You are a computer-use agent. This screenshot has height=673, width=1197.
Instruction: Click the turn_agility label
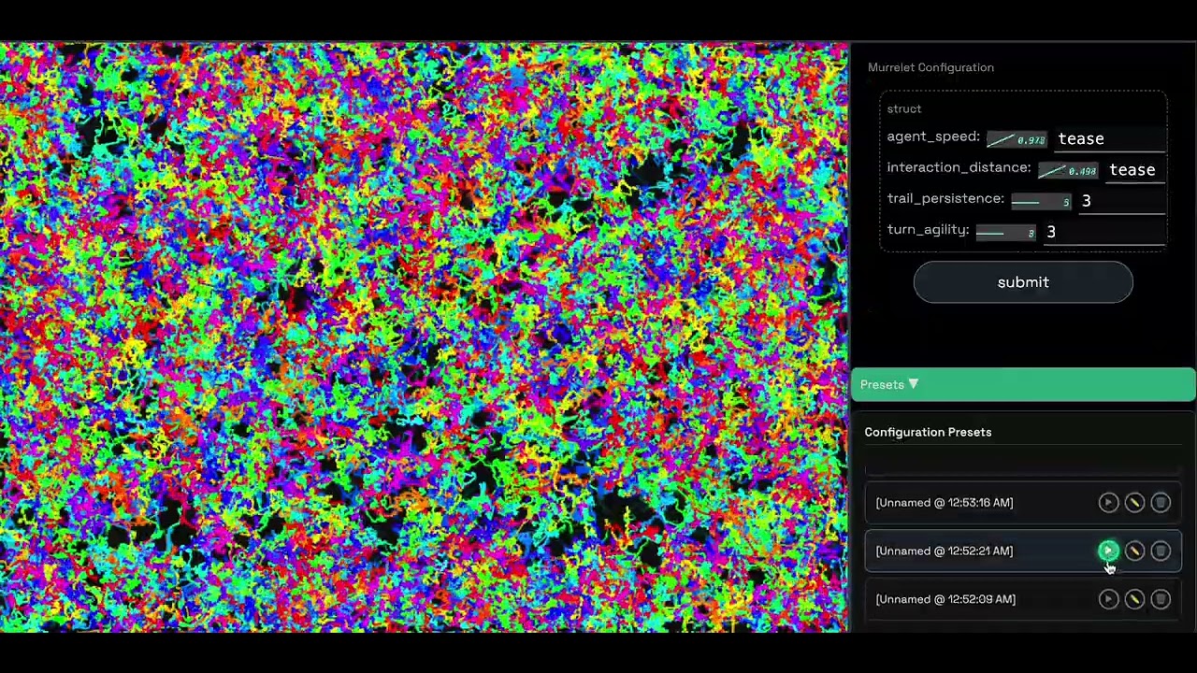click(928, 229)
